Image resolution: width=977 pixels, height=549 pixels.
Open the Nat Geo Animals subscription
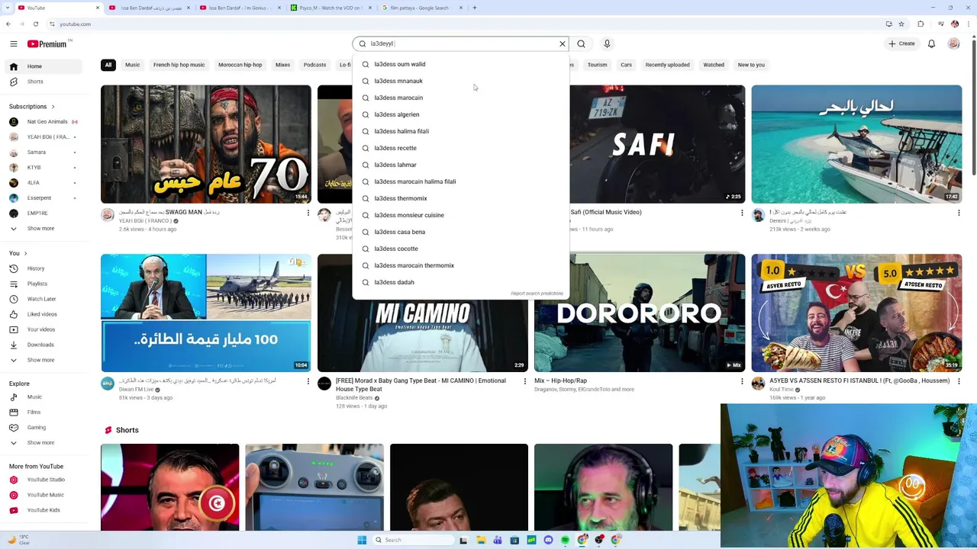coord(44,121)
